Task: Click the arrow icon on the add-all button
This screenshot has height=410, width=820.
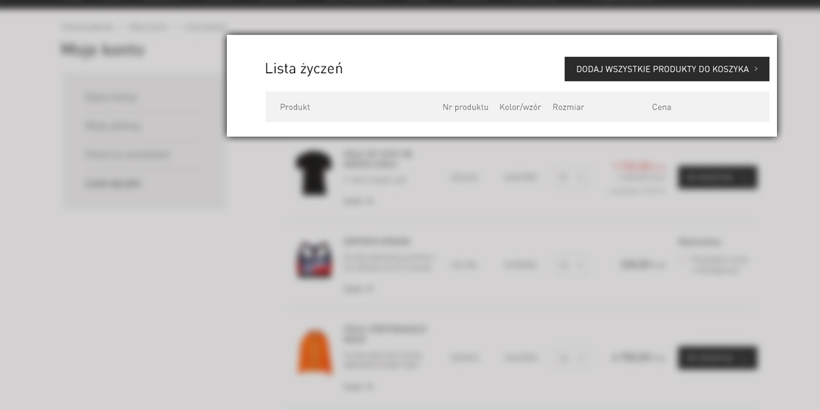Action: [x=756, y=69]
